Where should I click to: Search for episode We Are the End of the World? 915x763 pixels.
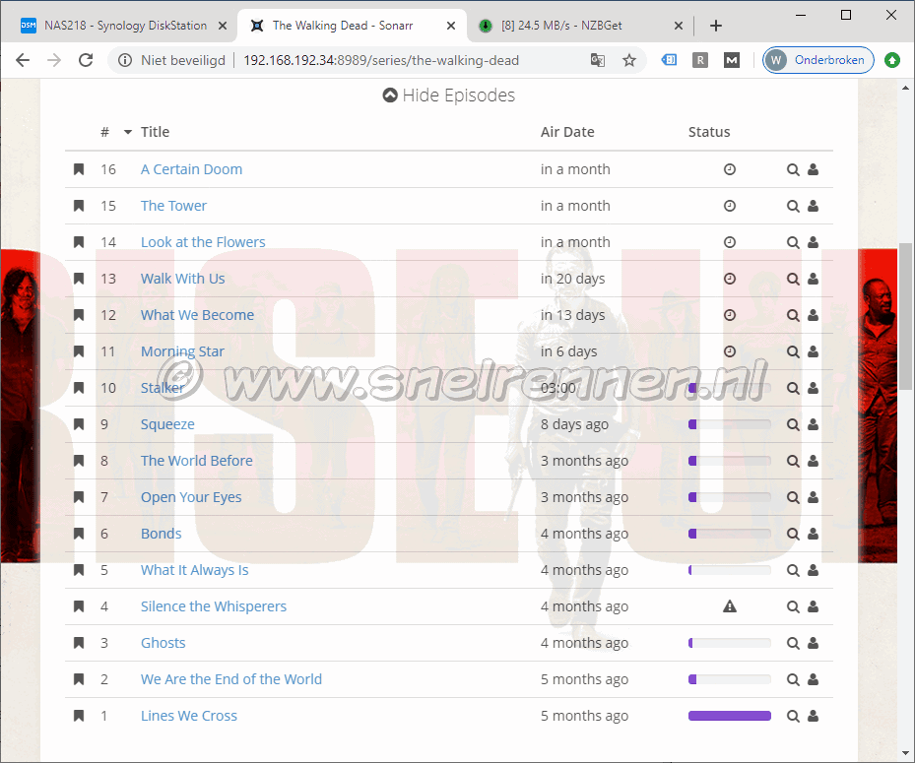pos(793,679)
